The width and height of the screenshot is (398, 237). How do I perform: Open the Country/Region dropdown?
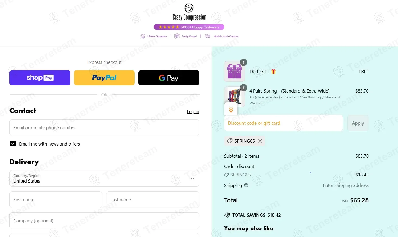point(104,178)
